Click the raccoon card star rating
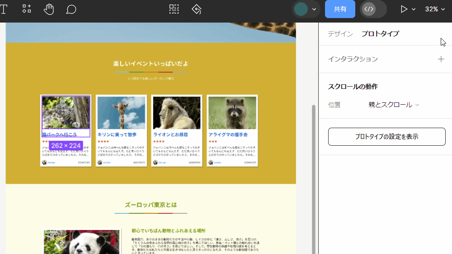The width and height of the screenshot is (452, 254). coord(213,141)
